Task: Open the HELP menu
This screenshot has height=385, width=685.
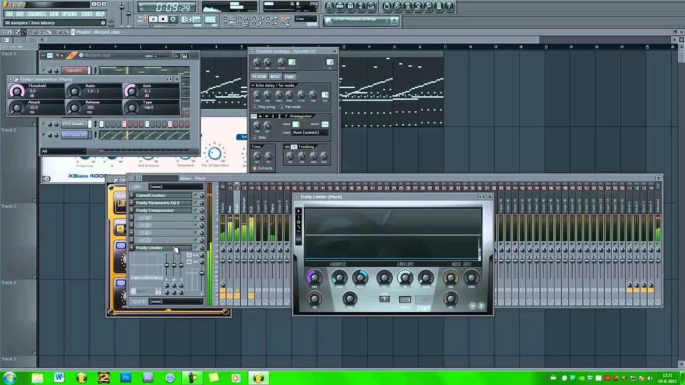Action: pos(100,14)
